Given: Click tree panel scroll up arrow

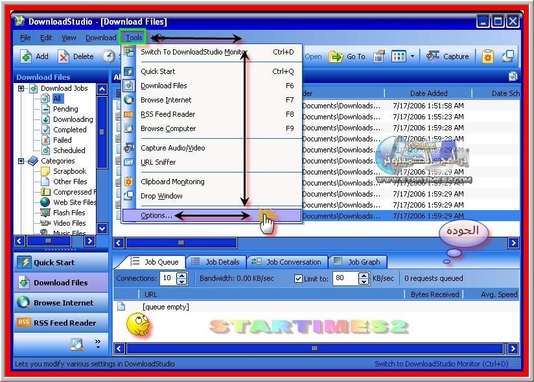Looking at the screenshot, I should [x=102, y=90].
